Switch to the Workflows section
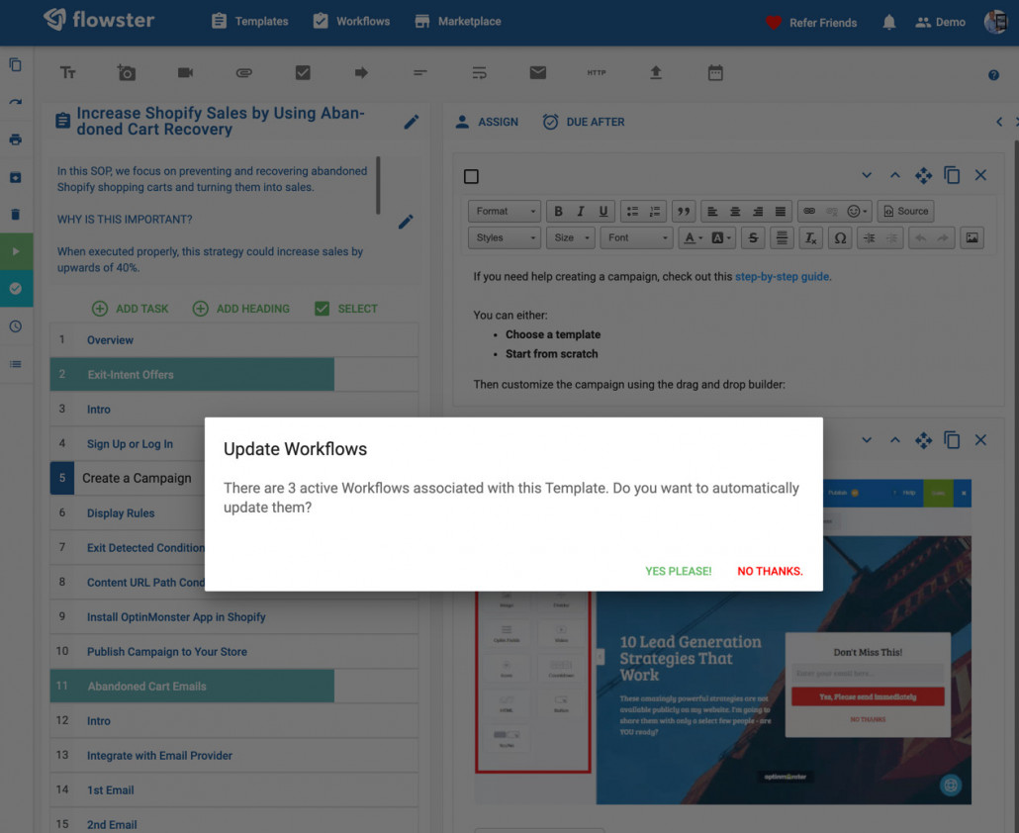 pos(351,21)
